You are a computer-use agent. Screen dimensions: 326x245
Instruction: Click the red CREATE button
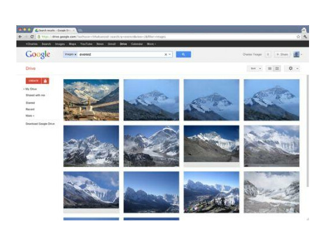[x=33, y=81]
